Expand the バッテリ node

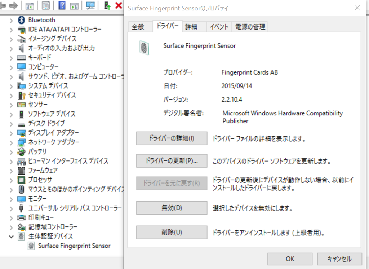[11, 153]
